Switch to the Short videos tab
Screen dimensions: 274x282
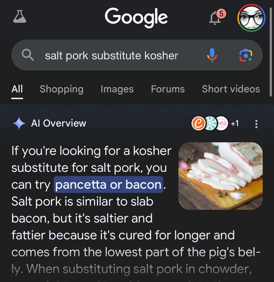(231, 89)
